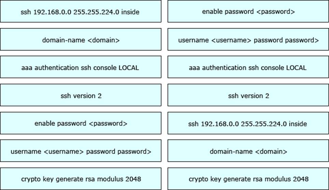Select the left column's domain-name <domain> box
Viewport: 329px width, 190px height.
point(81,39)
